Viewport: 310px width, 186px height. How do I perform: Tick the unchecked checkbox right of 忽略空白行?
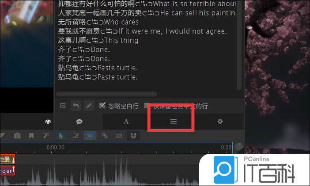pyautogui.click(x=147, y=106)
